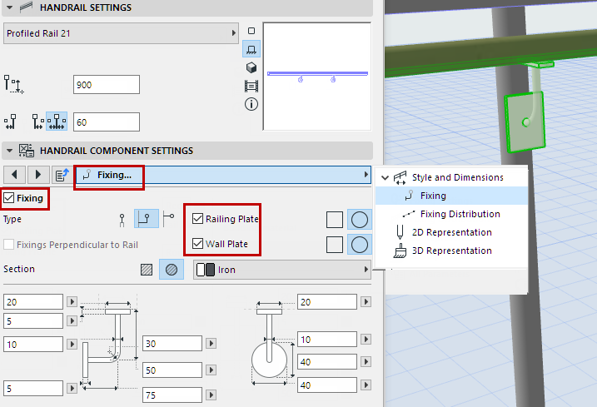Open arrow beside right field 10

pos(366,339)
